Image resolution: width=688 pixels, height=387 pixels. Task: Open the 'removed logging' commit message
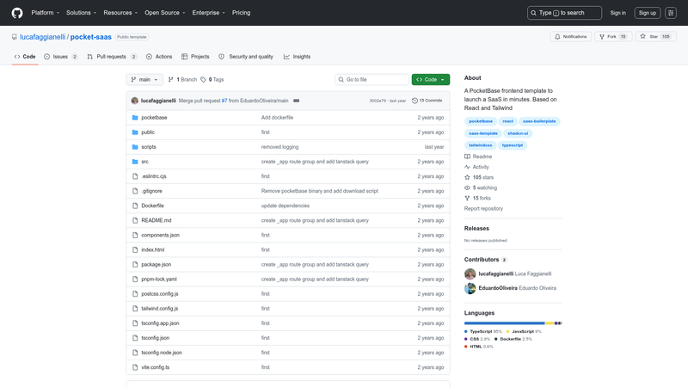(x=280, y=147)
